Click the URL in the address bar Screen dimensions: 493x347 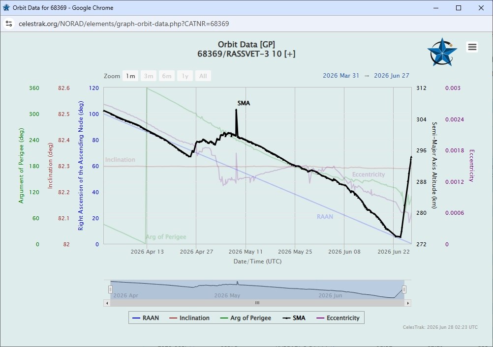click(x=124, y=24)
